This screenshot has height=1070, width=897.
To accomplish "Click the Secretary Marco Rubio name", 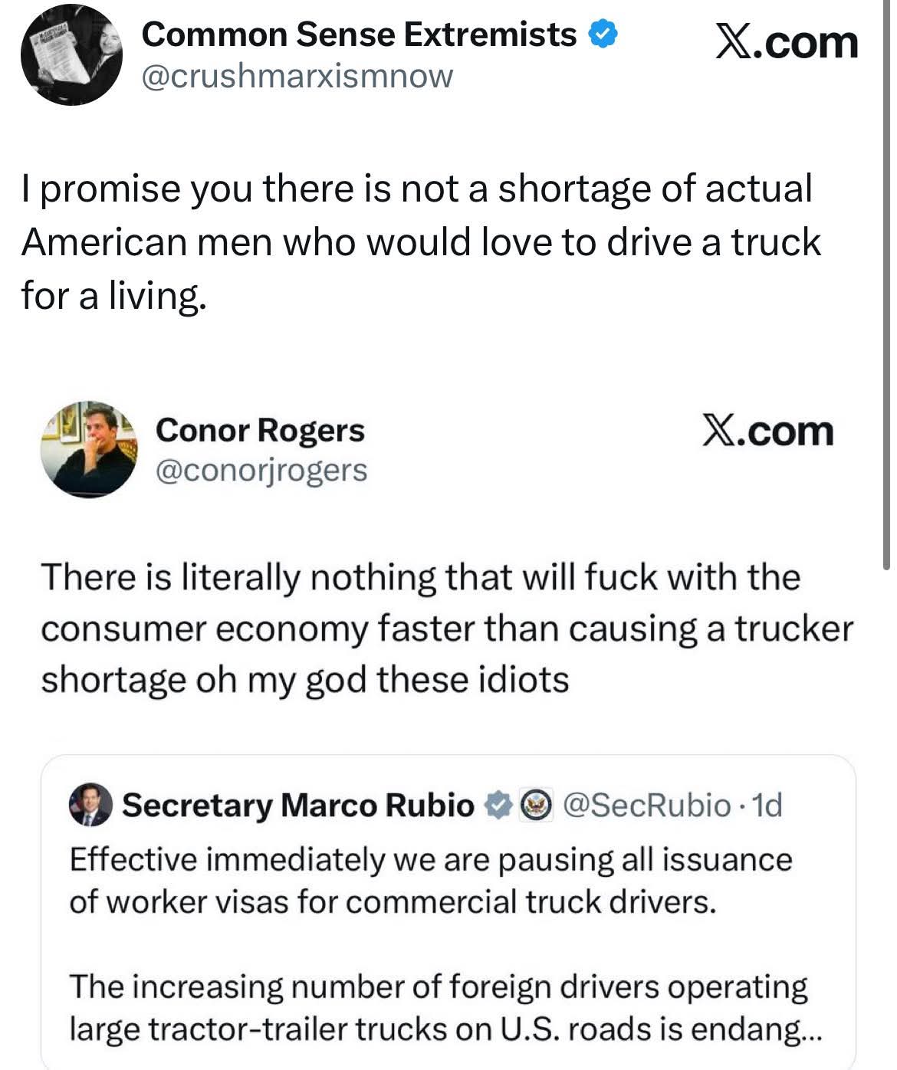I will pos(299,805).
